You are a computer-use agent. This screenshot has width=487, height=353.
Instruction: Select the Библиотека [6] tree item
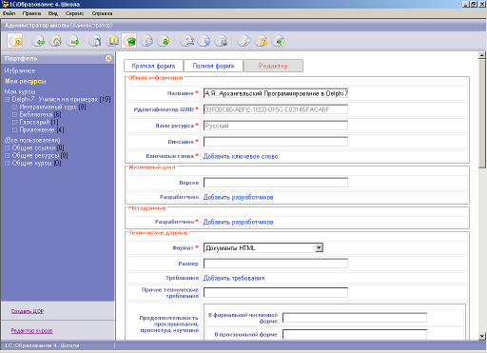click(x=40, y=114)
